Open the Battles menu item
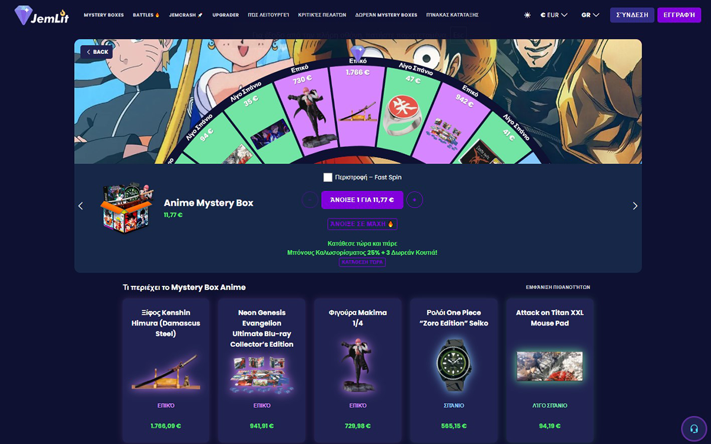The image size is (711, 444). (x=146, y=15)
